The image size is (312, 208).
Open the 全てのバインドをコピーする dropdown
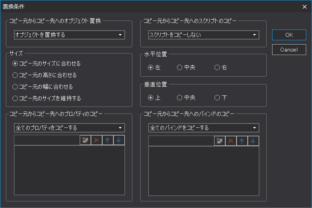click(x=204, y=128)
